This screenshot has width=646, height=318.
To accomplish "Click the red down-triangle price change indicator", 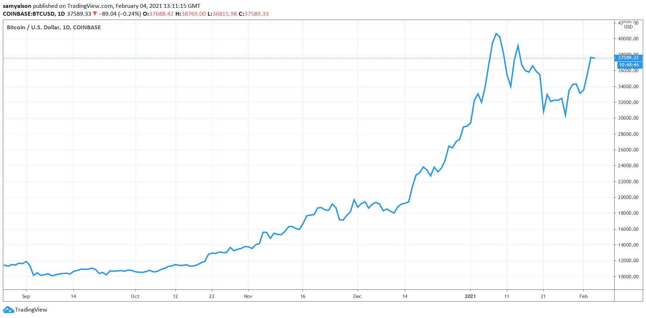I will pyautogui.click(x=95, y=14).
